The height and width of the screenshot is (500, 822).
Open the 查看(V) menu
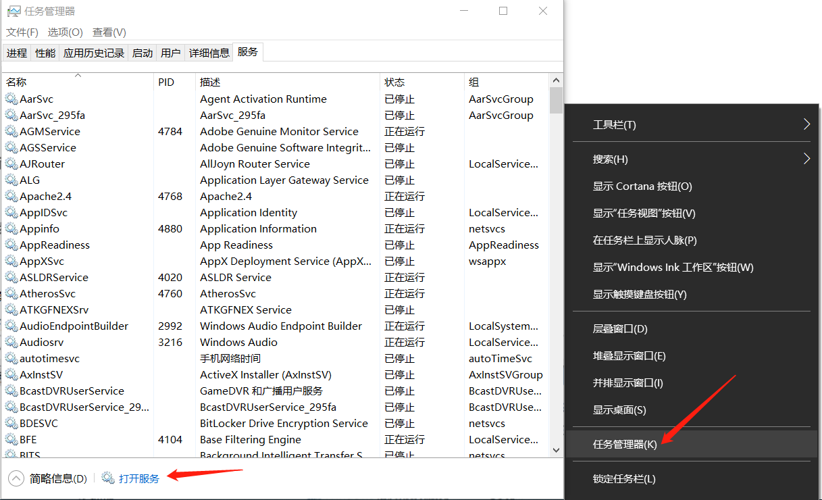click(x=109, y=32)
